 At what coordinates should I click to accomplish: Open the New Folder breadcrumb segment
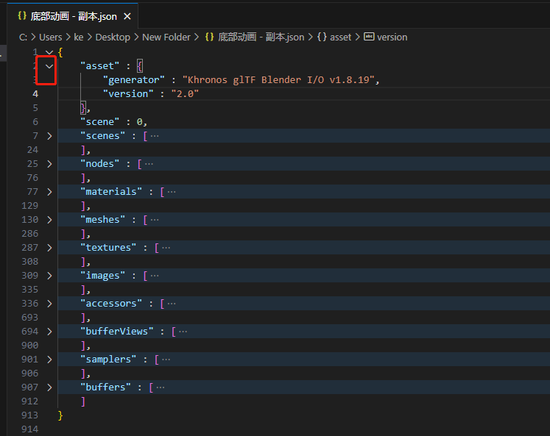(x=166, y=37)
